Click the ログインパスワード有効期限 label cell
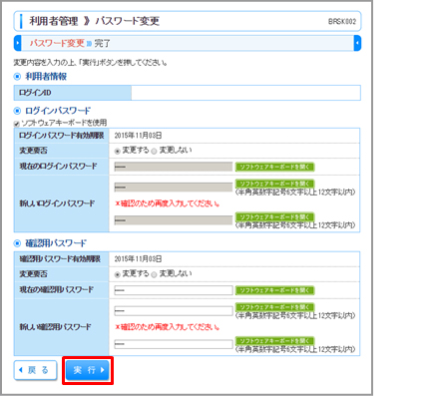The width and height of the screenshot is (437, 396). point(62,136)
